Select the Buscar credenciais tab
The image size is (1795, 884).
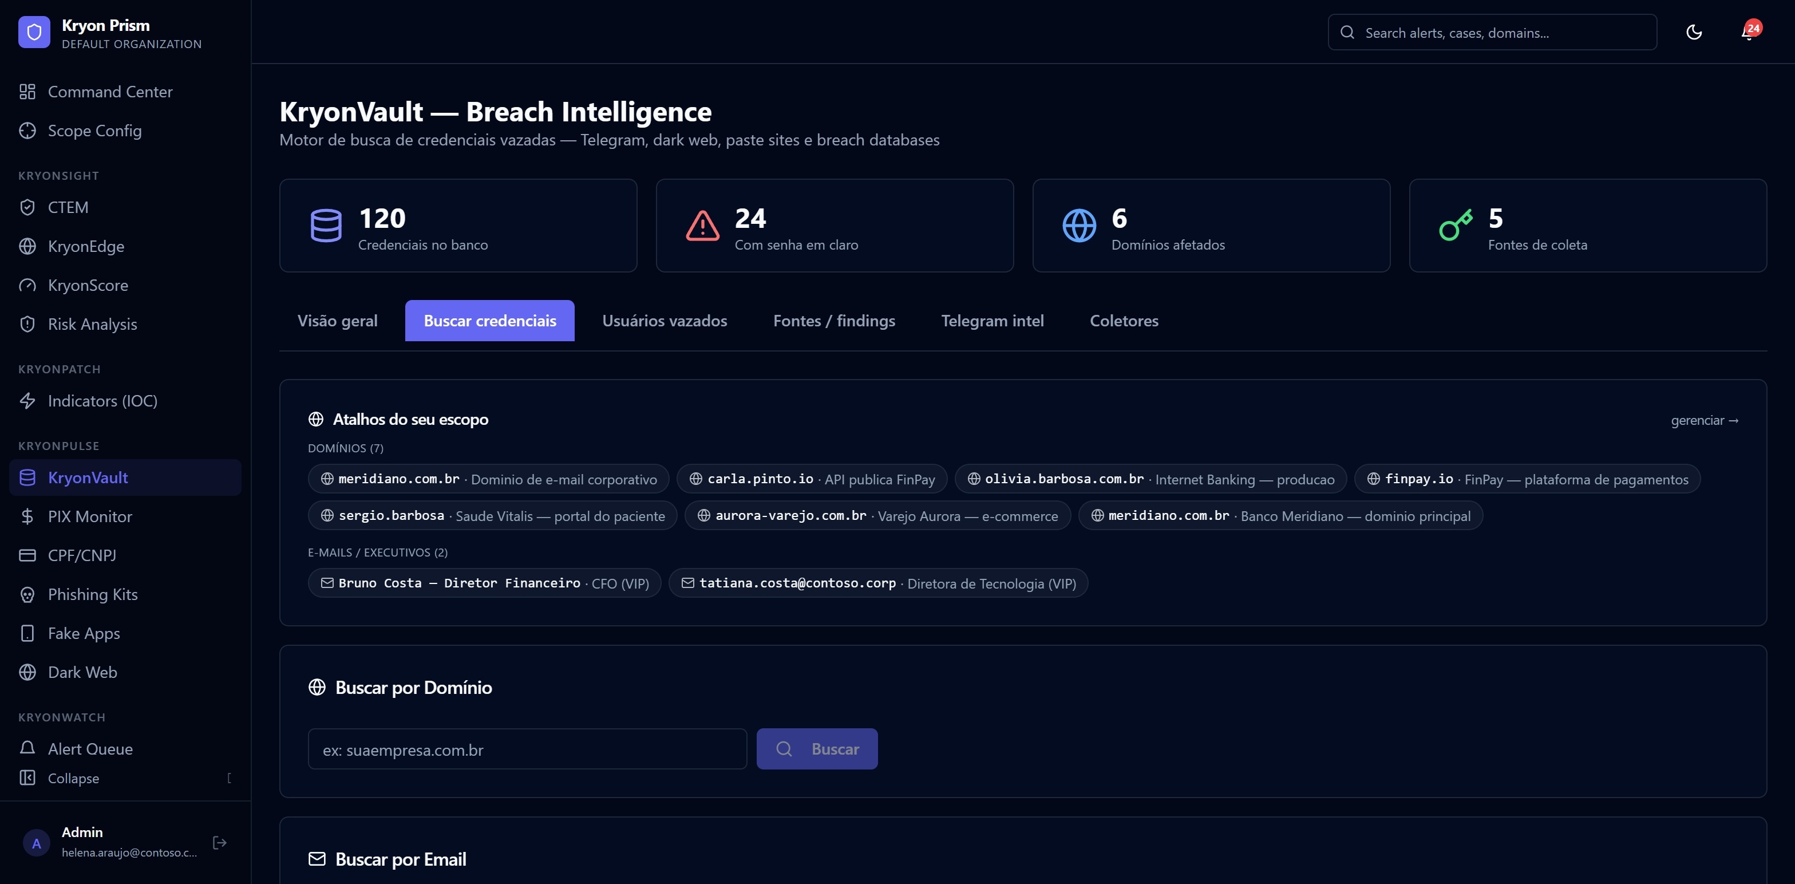(x=490, y=321)
